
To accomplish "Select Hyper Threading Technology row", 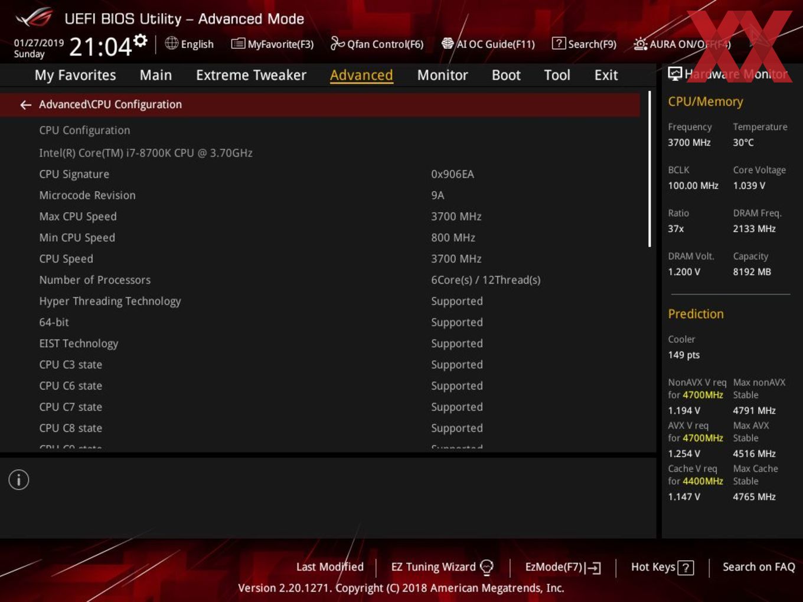I will (x=320, y=301).
